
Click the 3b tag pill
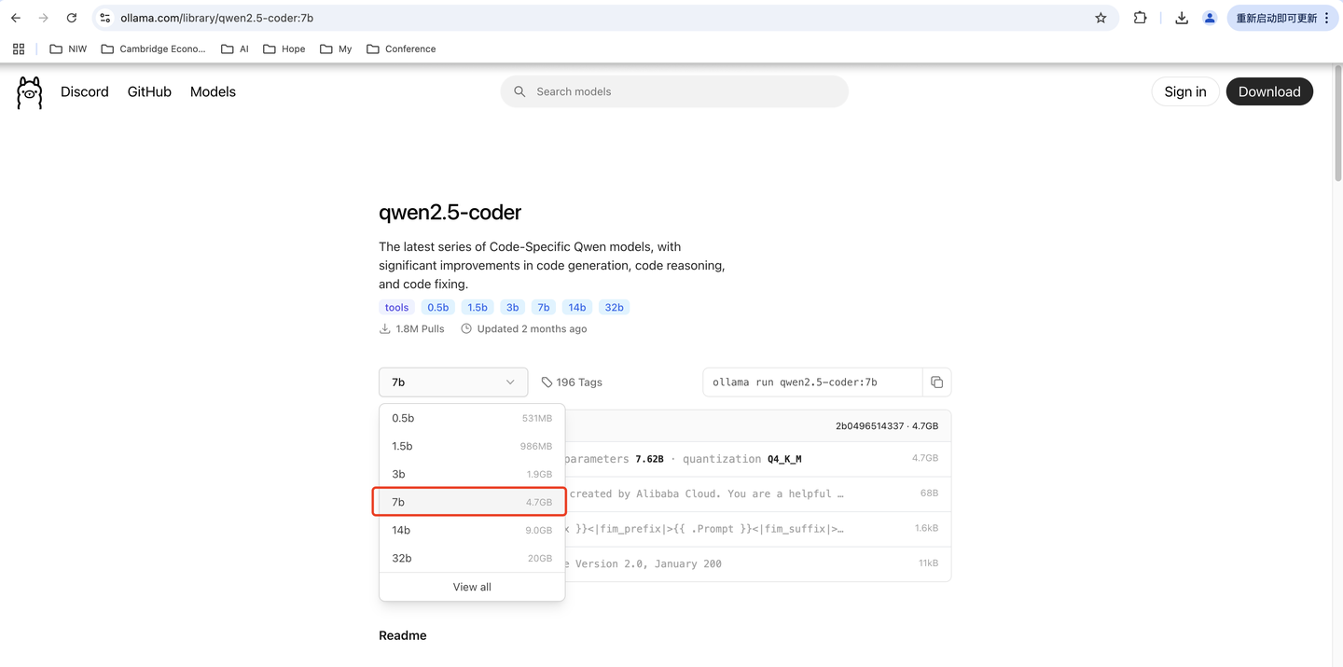pos(512,307)
